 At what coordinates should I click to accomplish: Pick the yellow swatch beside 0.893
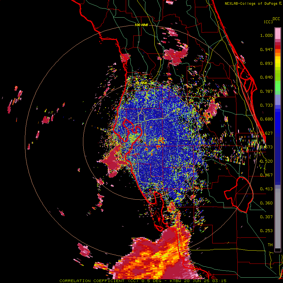click(278, 62)
